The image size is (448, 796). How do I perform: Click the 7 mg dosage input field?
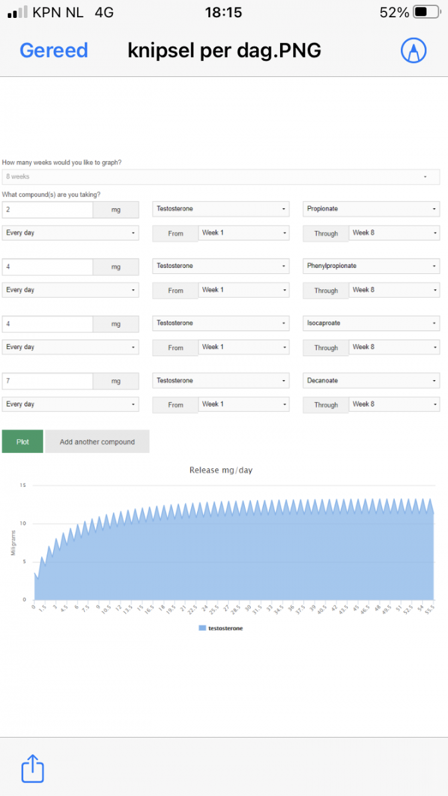pos(47,381)
